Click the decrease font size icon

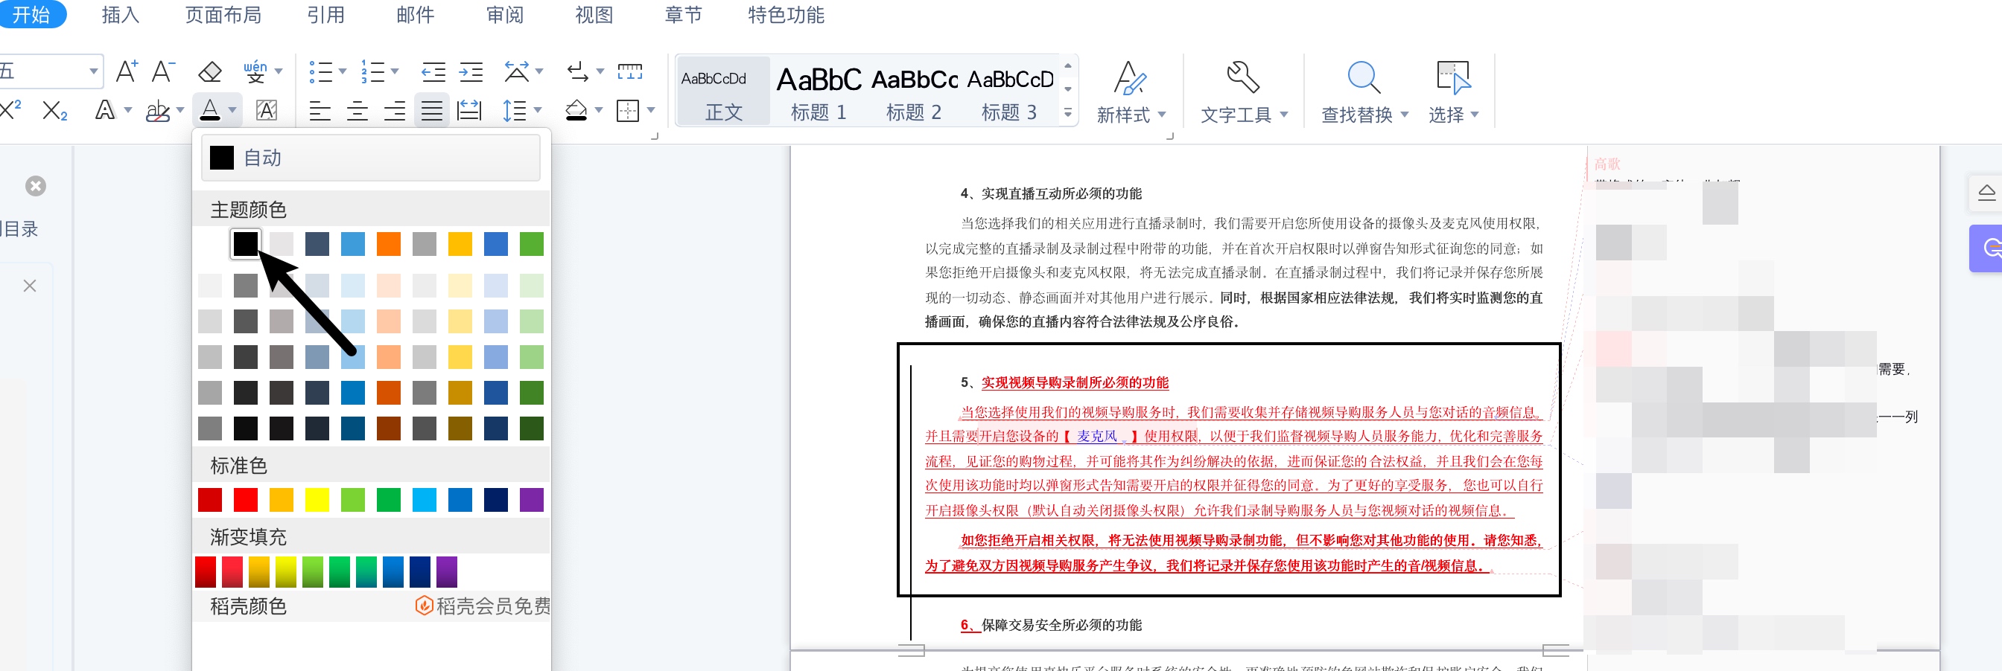click(x=162, y=72)
